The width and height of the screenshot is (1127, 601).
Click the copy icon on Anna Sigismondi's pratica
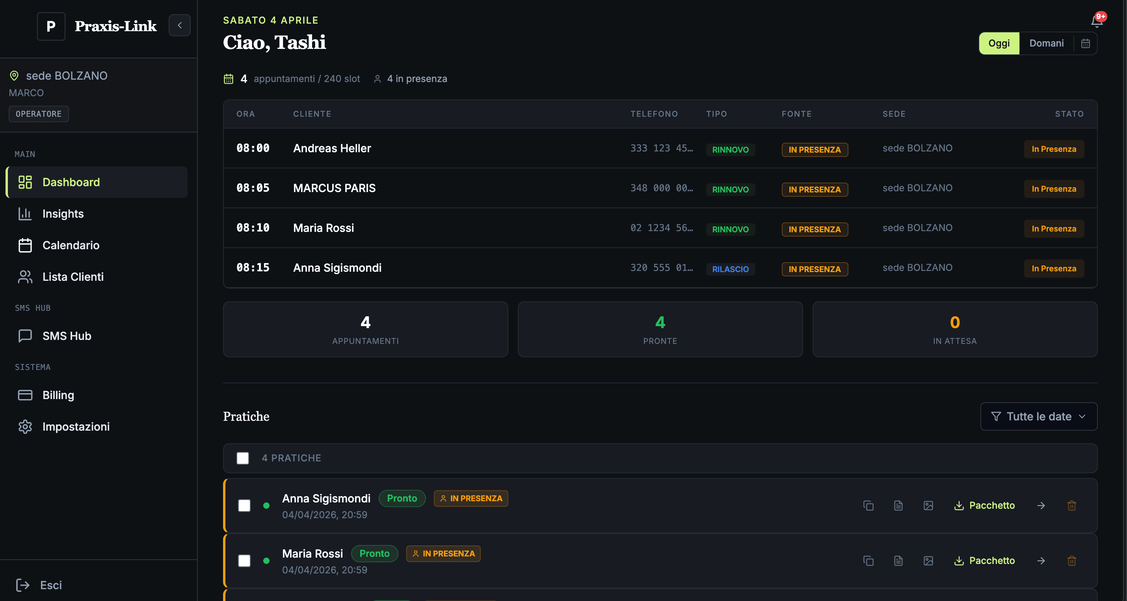coord(868,506)
